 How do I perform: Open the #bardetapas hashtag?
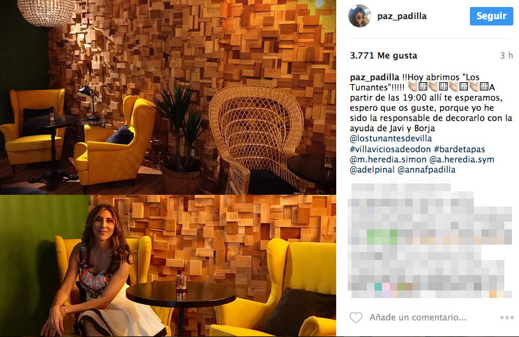click(459, 149)
